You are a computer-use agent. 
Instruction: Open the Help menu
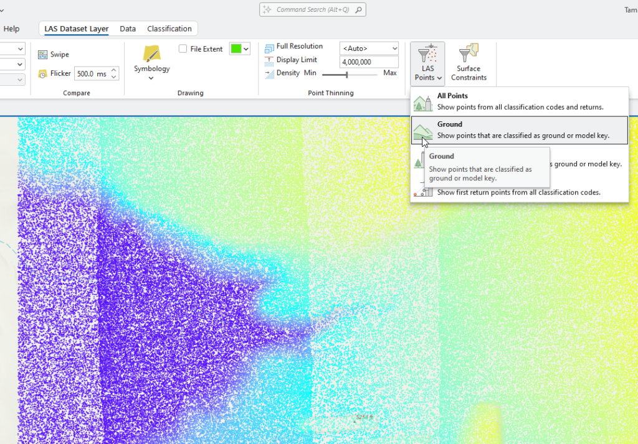click(11, 28)
